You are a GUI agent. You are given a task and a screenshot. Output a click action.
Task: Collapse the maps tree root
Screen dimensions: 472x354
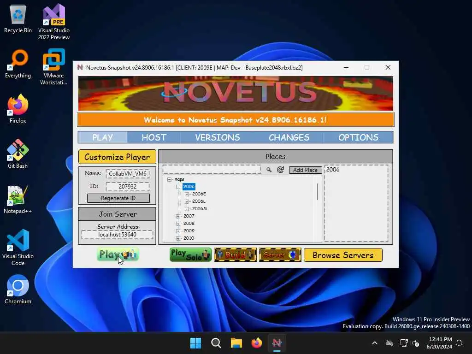(170, 179)
